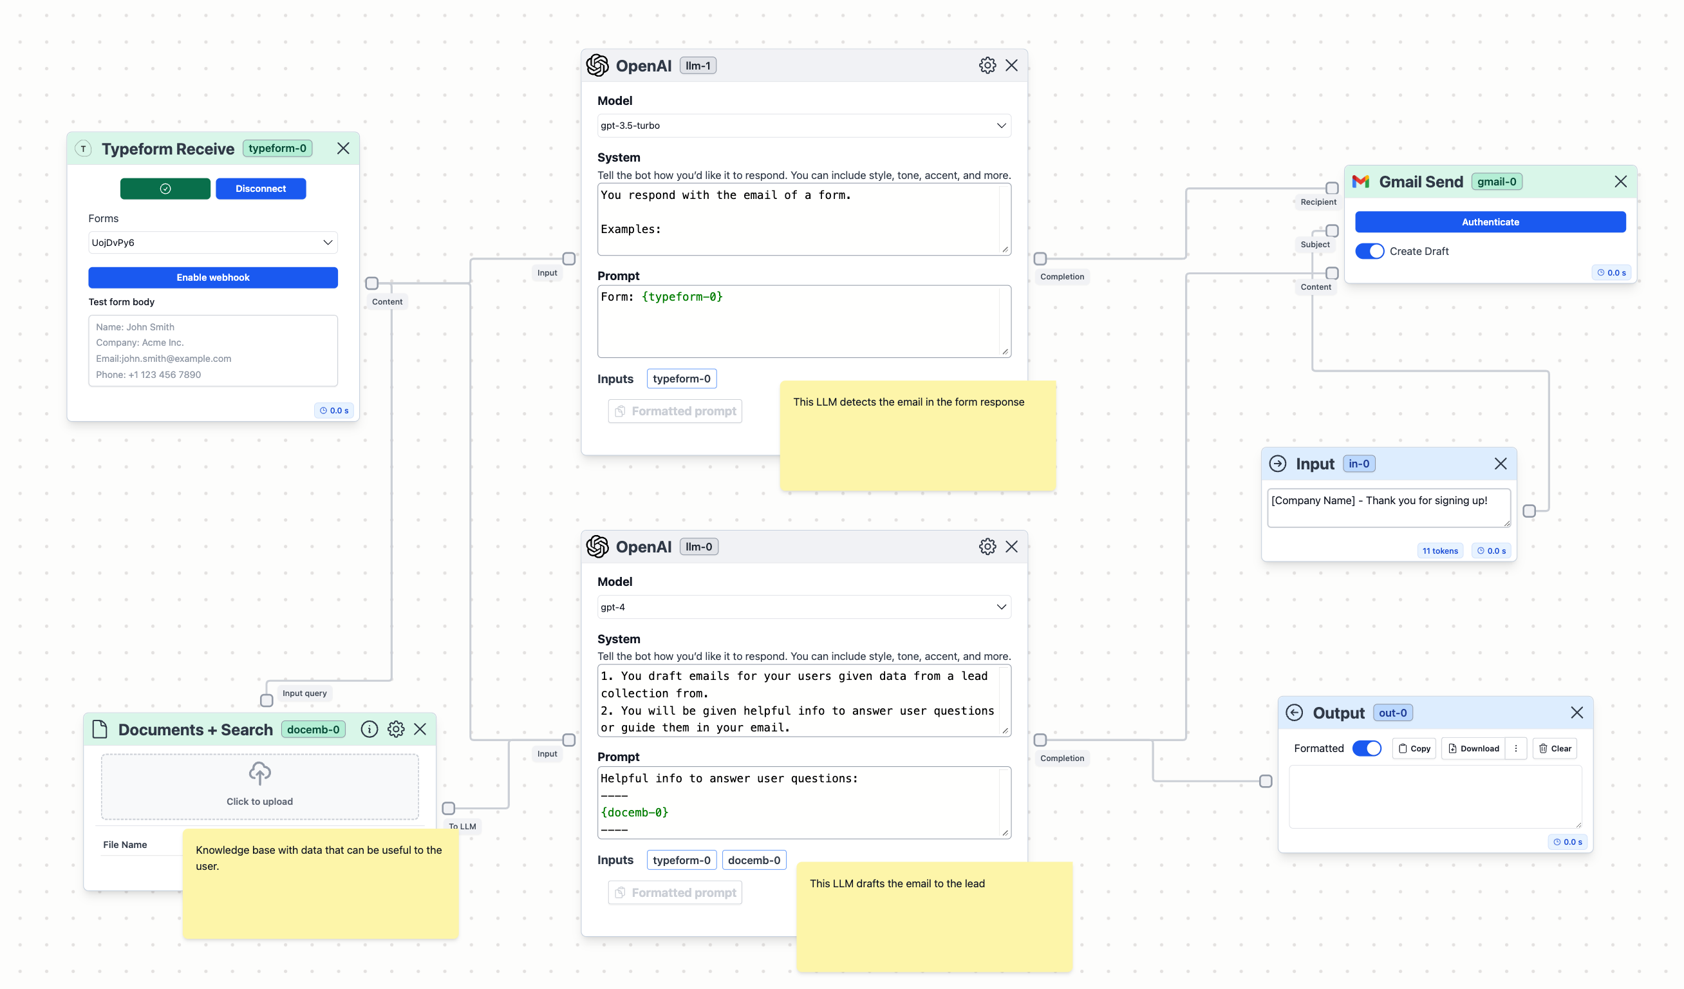Close the OpenAI llm-0 node
This screenshot has width=1684, height=989.
(1012, 547)
